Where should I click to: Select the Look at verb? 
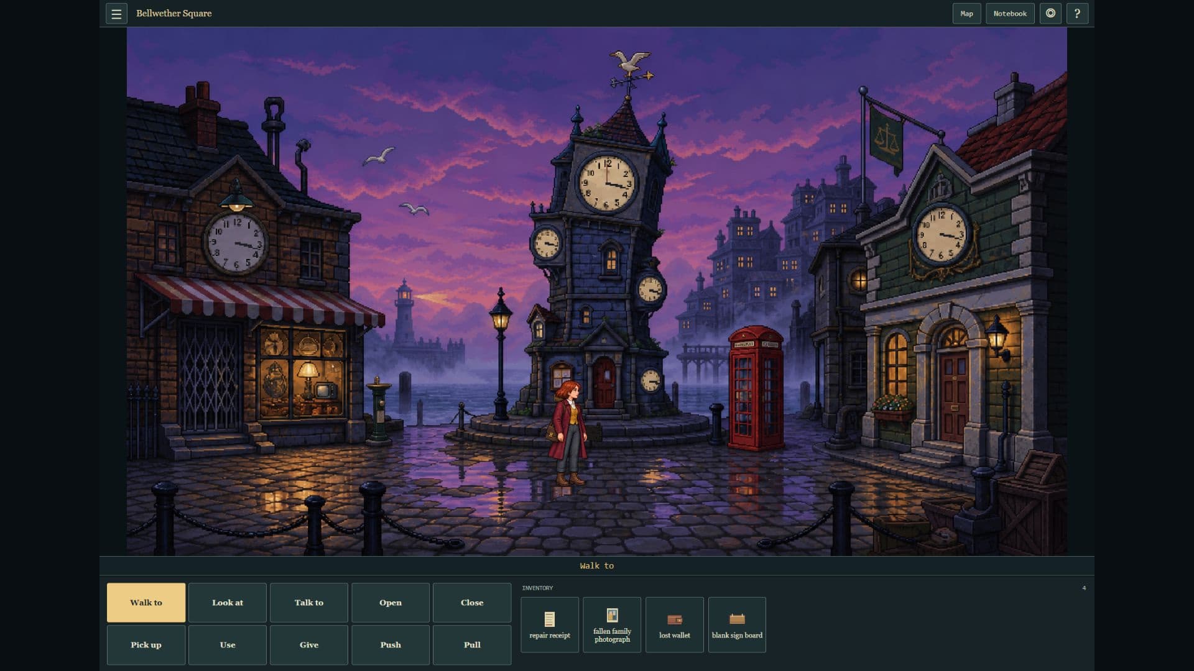tap(228, 603)
